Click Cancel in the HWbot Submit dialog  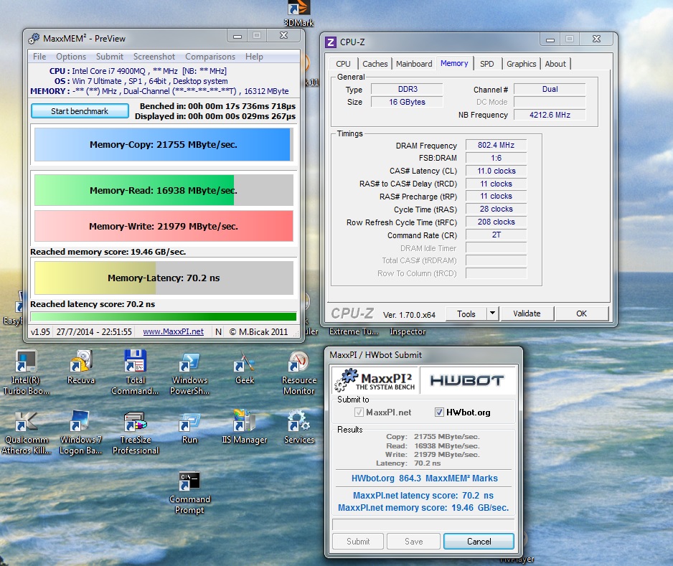click(479, 542)
